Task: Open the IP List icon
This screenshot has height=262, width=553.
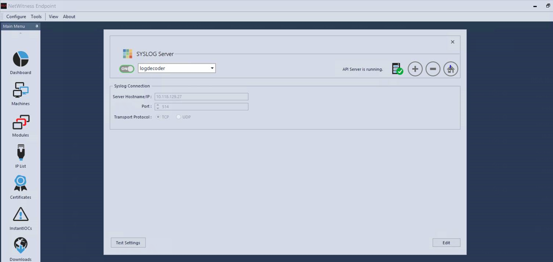Action: pyautogui.click(x=21, y=152)
